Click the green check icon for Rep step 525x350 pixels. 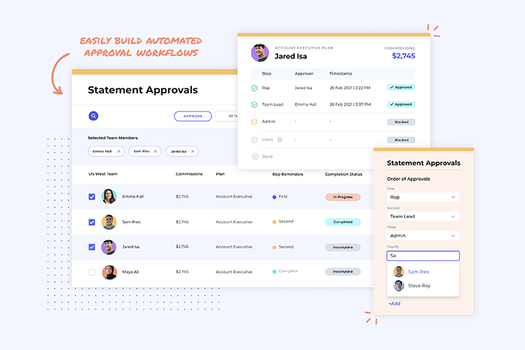pos(254,88)
